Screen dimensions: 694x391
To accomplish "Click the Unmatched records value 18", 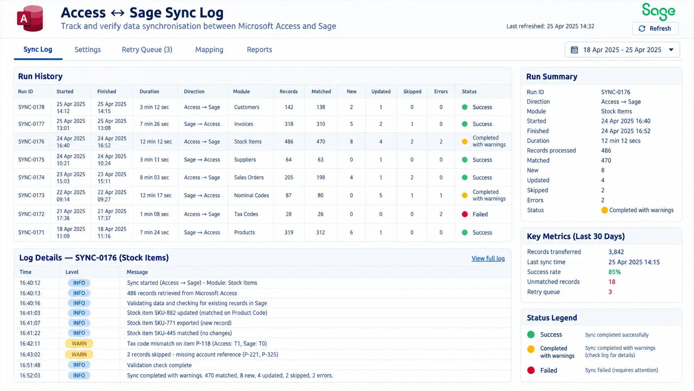I will pos(612,282).
